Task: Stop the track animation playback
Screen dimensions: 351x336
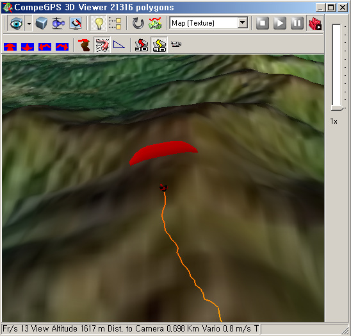Action: point(263,23)
